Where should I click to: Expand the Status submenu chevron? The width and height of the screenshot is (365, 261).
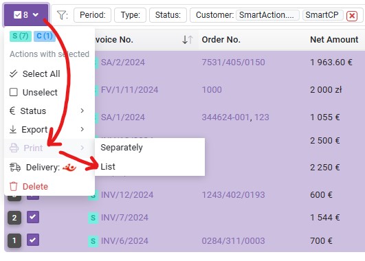click(x=82, y=111)
